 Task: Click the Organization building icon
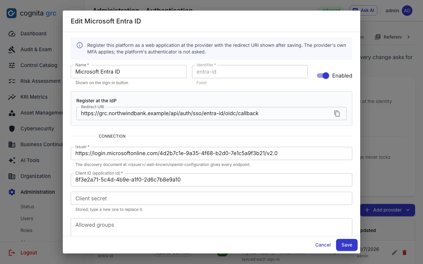12,176
